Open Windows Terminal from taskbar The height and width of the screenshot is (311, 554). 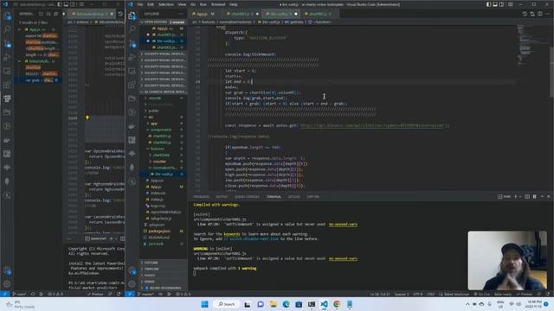click(312, 304)
